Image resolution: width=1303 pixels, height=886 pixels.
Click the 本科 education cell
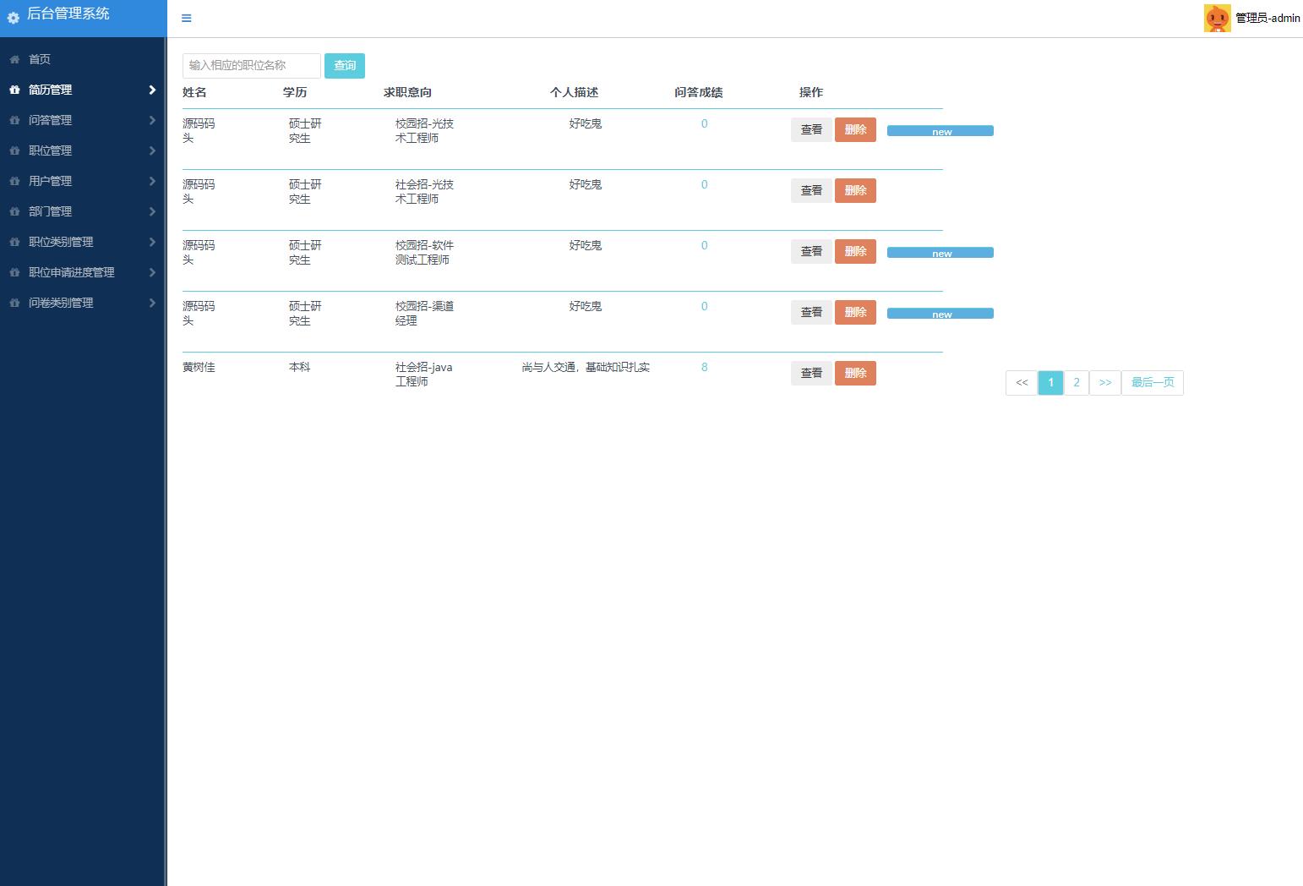coord(300,367)
